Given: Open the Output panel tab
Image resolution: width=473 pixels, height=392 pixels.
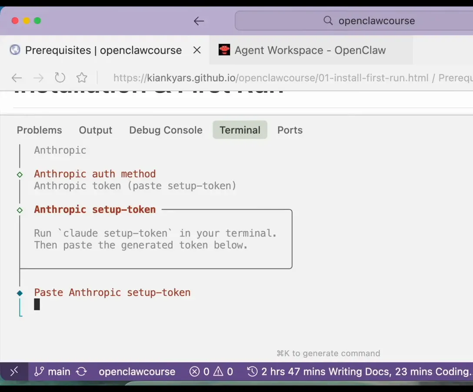Looking at the screenshot, I should click(x=96, y=130).
